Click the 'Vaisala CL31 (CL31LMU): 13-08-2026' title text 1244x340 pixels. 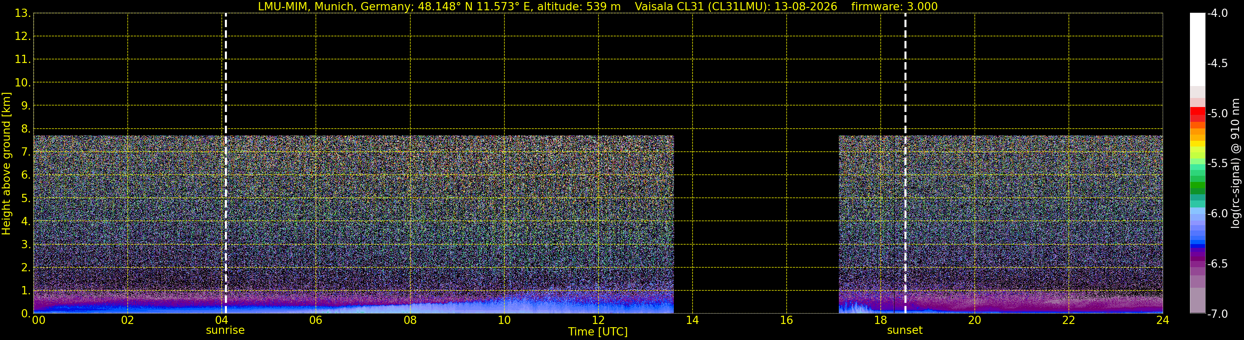pos(736,7)
